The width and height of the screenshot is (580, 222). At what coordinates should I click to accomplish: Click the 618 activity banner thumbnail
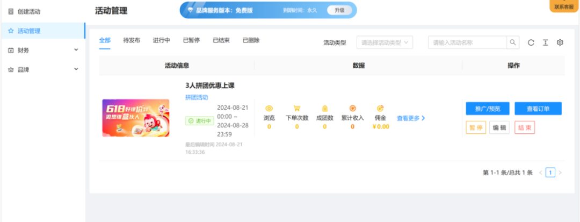tap(136, 118)
